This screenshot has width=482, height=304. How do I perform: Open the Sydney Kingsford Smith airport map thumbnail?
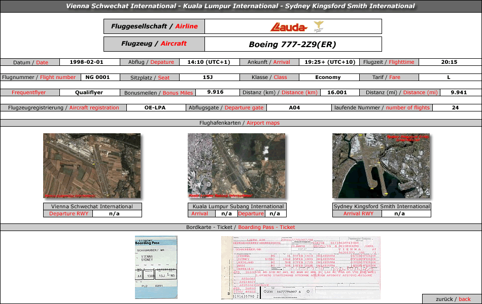[381, 166]
